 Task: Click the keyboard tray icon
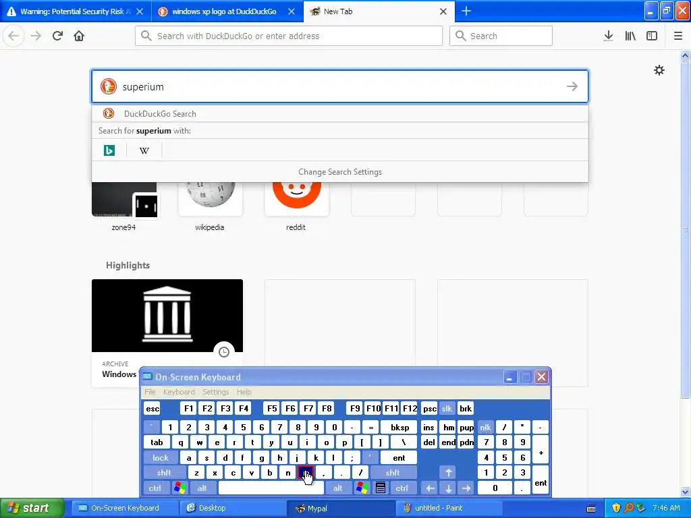(x=591, y=509)
